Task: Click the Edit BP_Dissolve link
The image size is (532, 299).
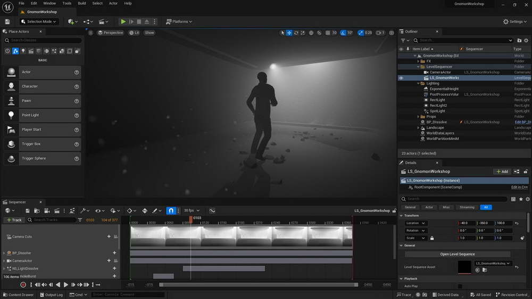Action: click(523, 122)
